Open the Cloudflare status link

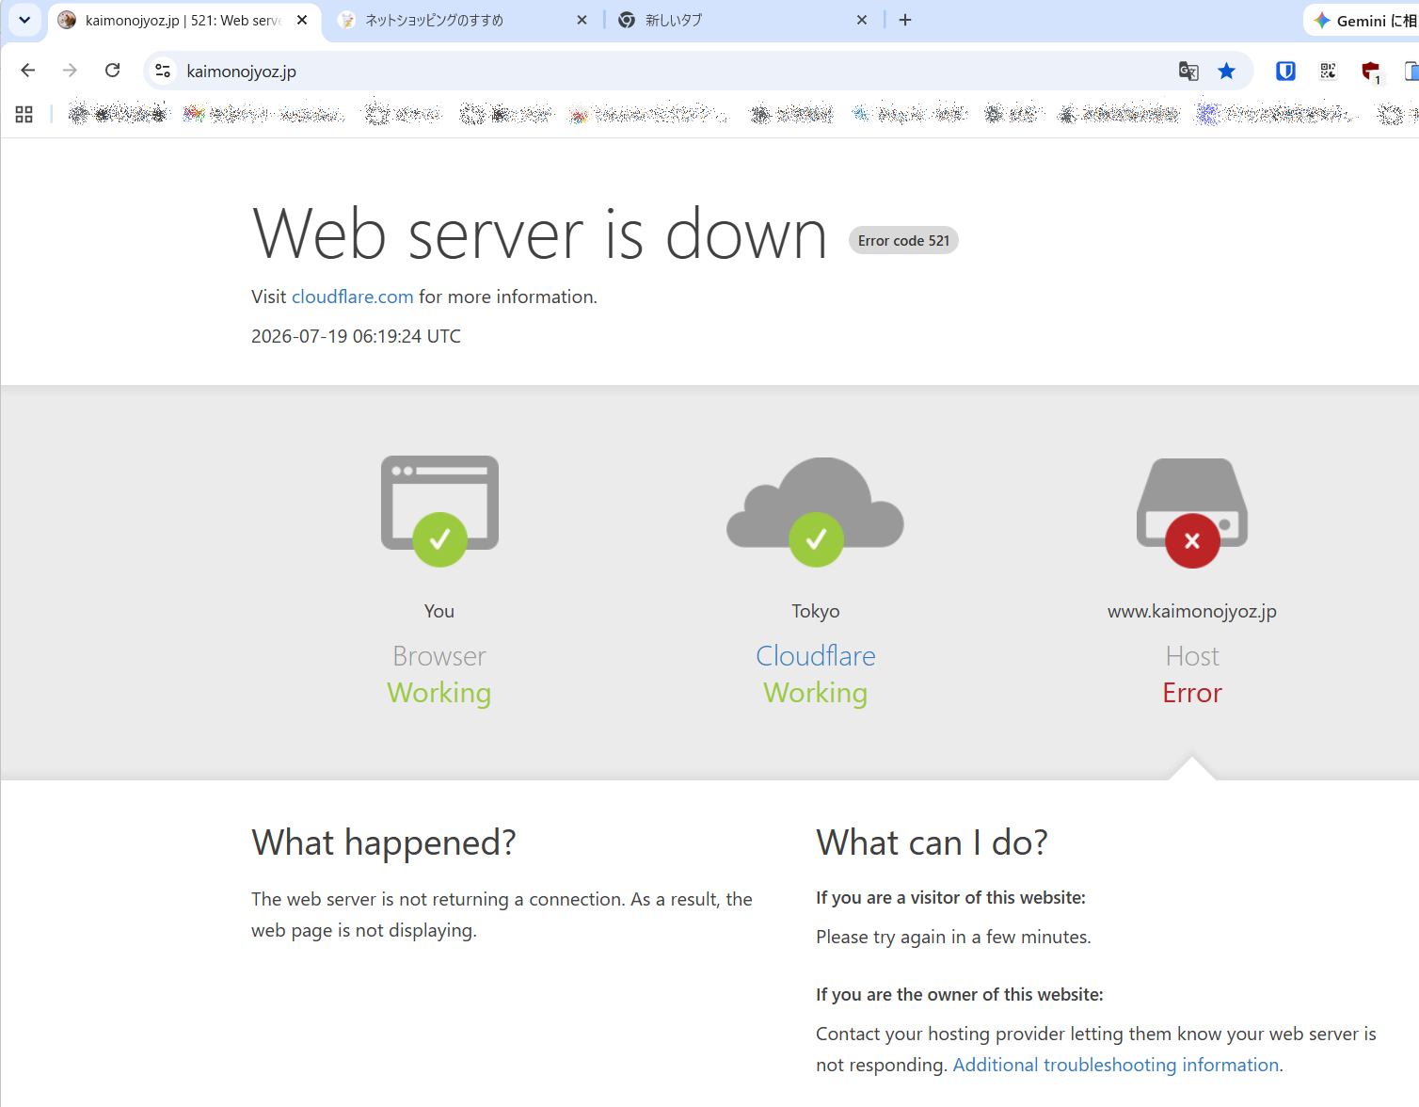[816, 655]
